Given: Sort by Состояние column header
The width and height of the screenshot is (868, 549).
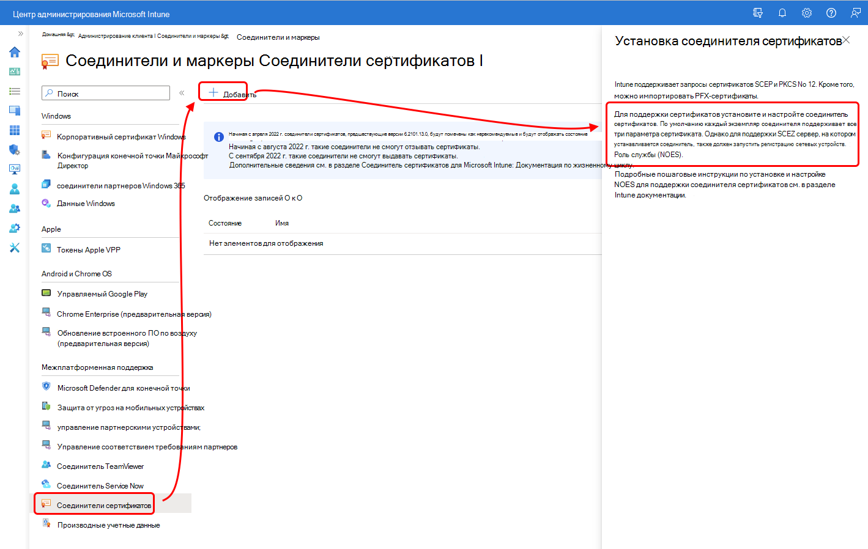Looking at the screenshot, I should click(225, 223).
